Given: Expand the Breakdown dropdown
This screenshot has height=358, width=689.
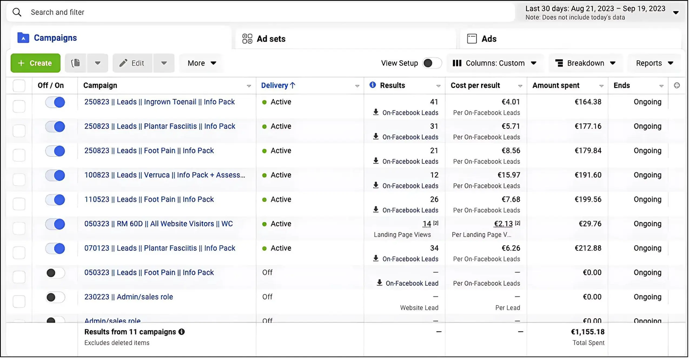Looking at the screenshot, I should point(585,63).
